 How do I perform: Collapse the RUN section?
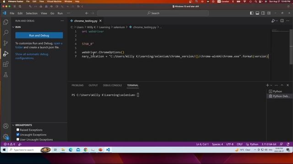pyautogui.click(x=13, y=27)
